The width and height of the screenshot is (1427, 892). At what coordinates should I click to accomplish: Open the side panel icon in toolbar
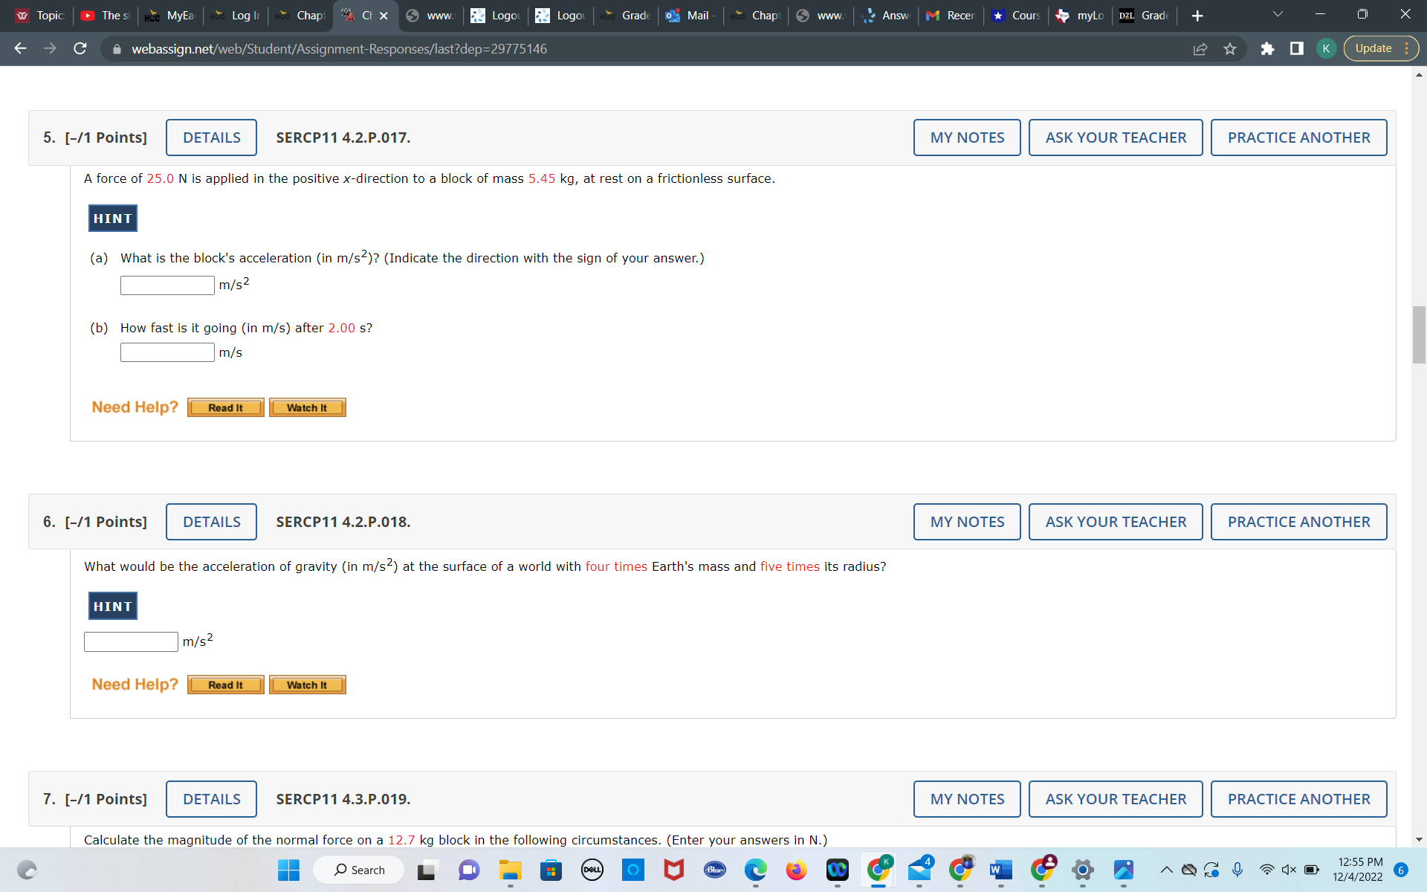click(x=1296, y=48)
